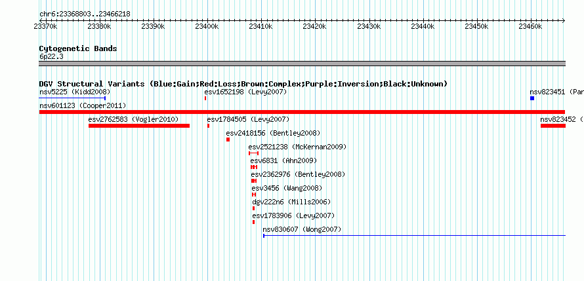Select the blue nsv5225 gain bar
This screenshot has height=281, width=584.
tap(73, 98)
